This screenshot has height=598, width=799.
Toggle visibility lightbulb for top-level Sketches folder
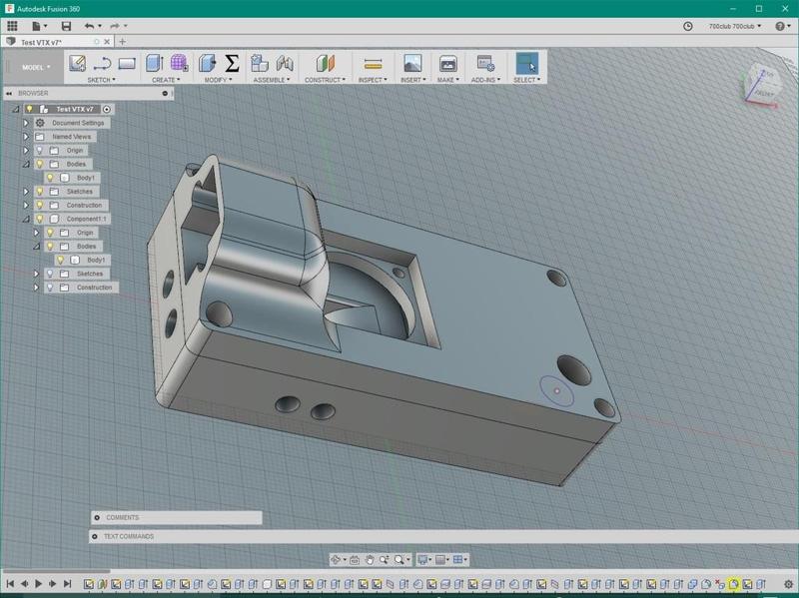click(x=40, y=192)
